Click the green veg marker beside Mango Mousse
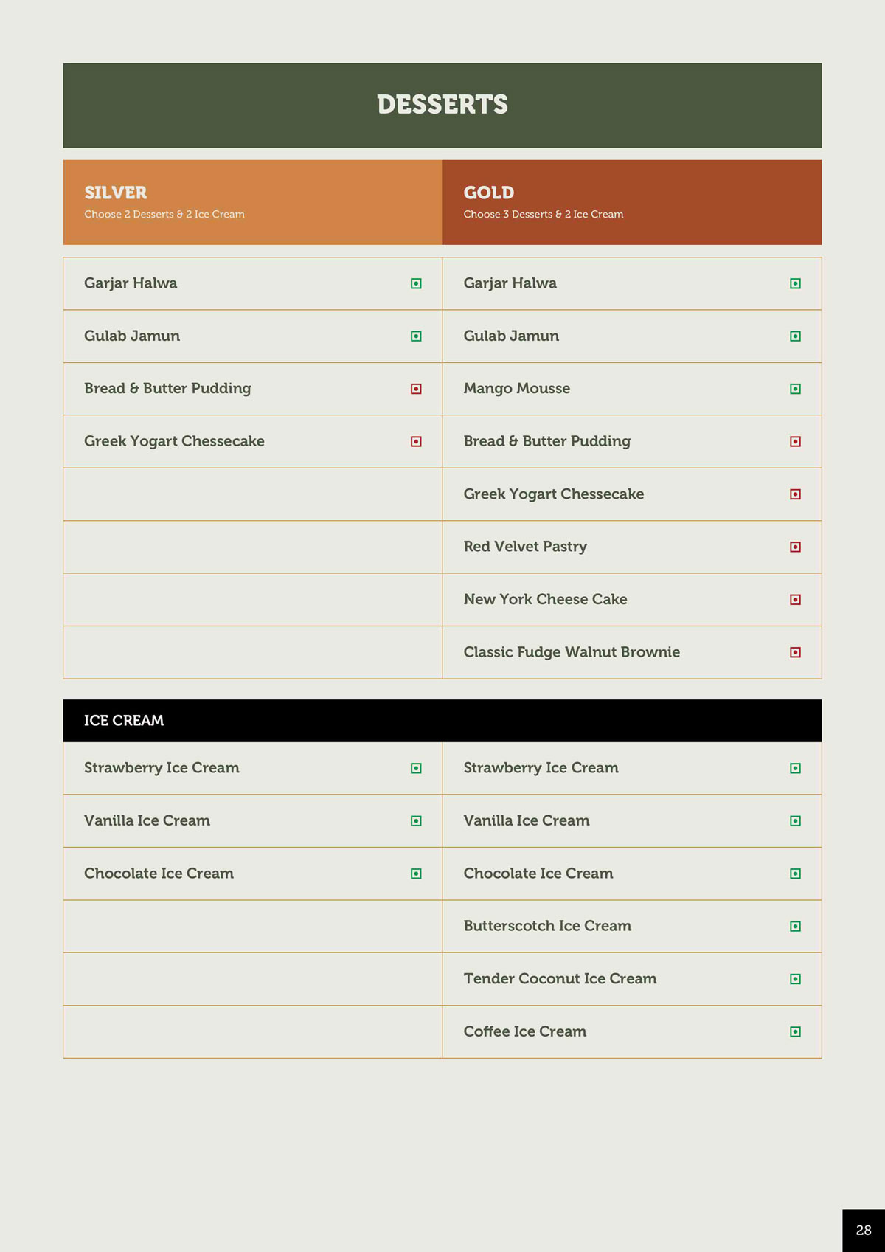Image resolution: width=885 pixels, height=1252 pixels. pos(795,389)
